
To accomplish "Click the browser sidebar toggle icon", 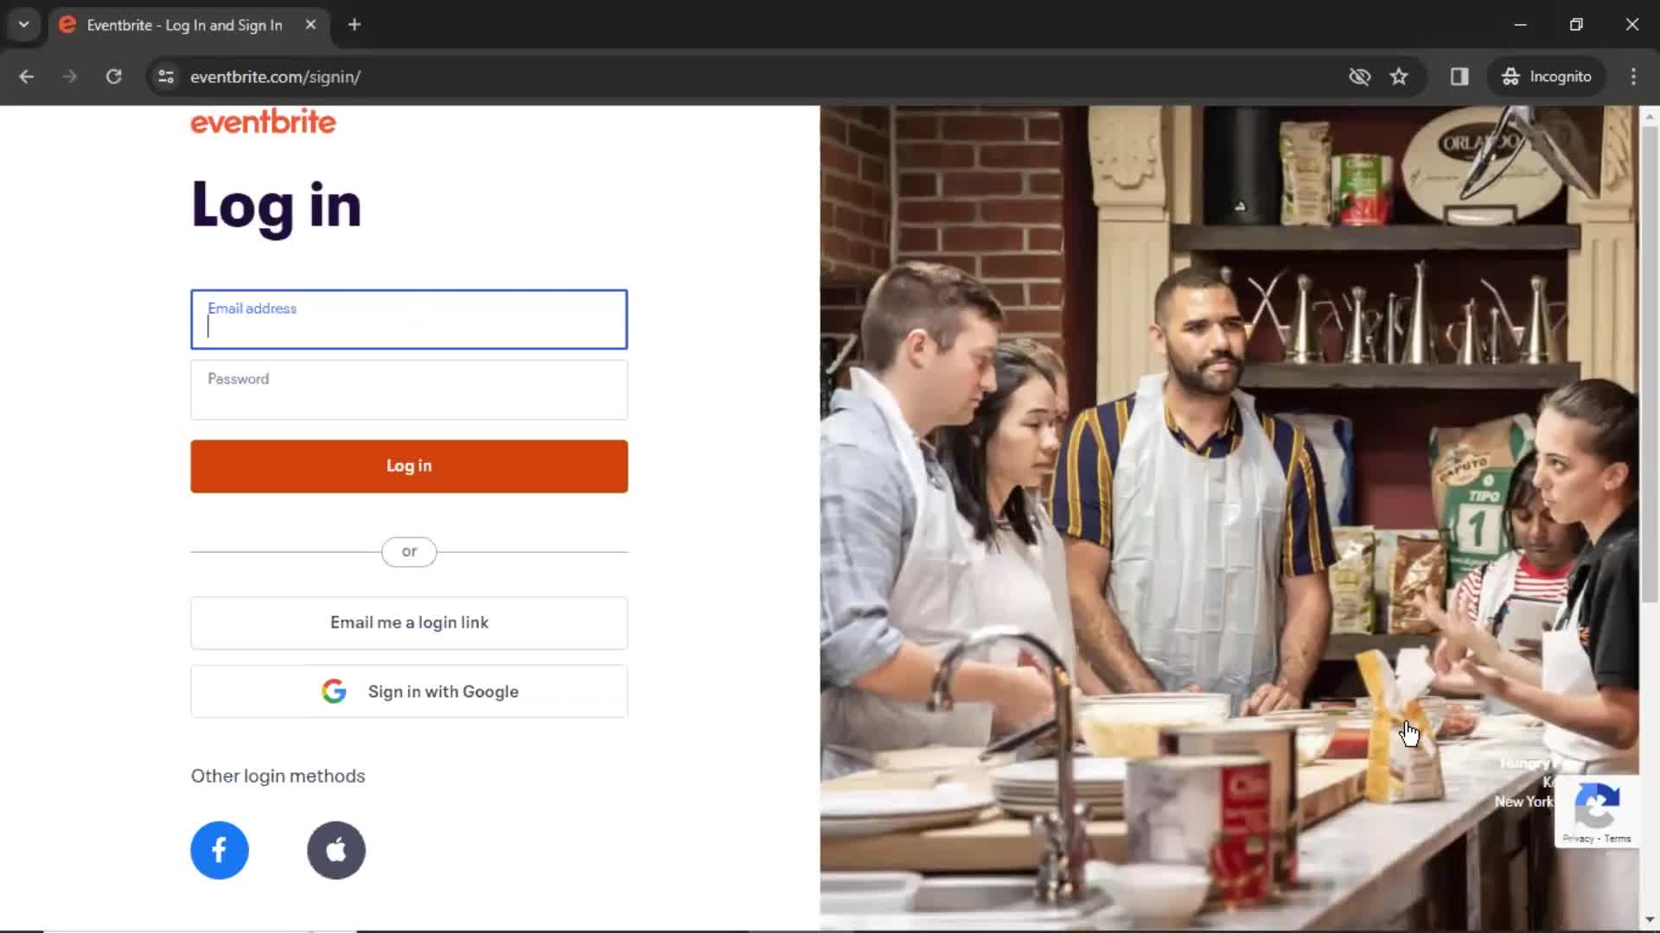I will click(x=1459, y=76).
